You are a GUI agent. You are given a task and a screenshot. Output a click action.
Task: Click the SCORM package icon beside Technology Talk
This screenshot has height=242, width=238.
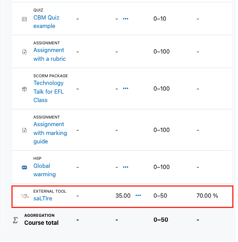point(24,89)
